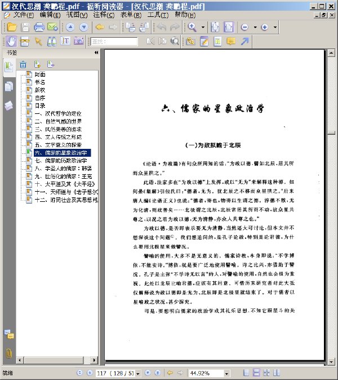Select the Hand tool
Screen dimensions: 338x380
coord(11,41)
